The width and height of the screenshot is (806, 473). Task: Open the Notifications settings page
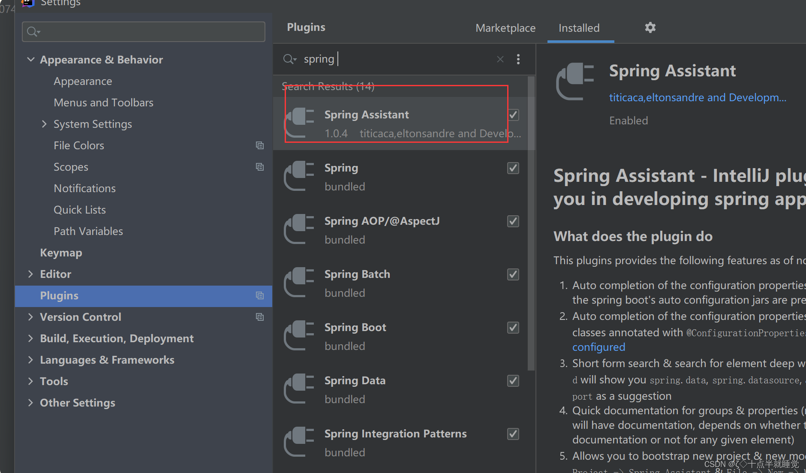click(84, 188)
